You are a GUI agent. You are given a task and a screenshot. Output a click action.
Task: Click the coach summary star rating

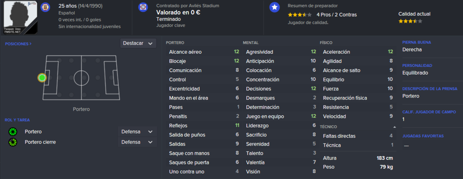pos(300,15)
